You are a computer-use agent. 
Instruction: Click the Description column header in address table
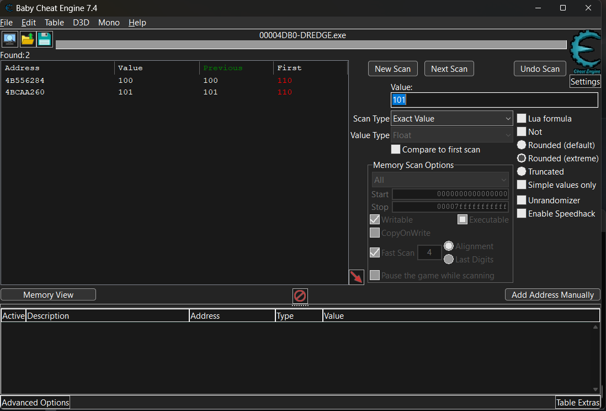click(108, 316)
